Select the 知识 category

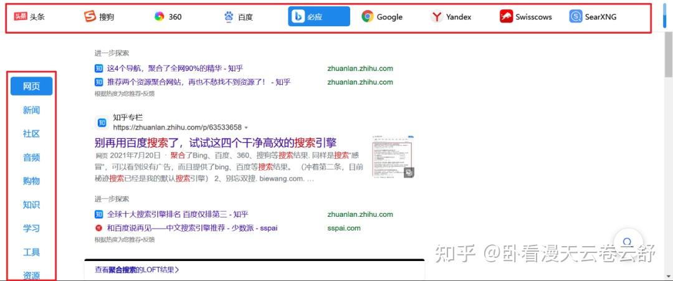(31, 204)
